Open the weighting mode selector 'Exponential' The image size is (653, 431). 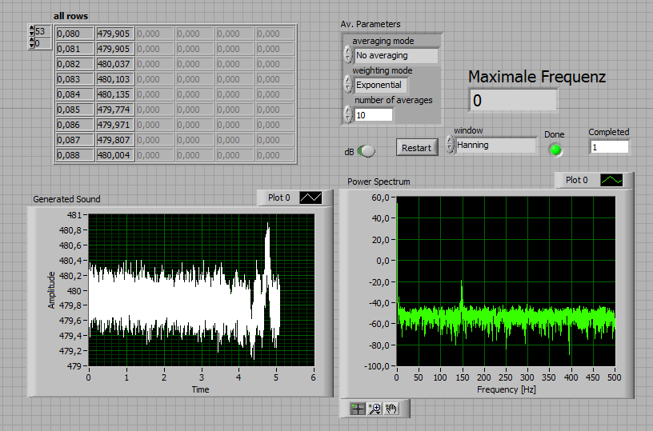point(381,85)
